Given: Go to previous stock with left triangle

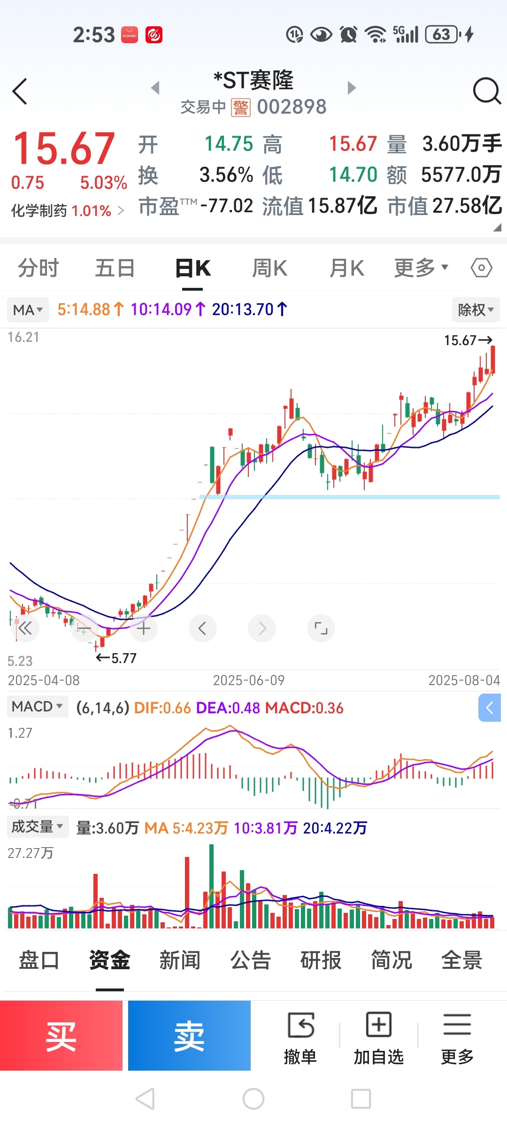Looking at the screenshot, I should 155,87.
